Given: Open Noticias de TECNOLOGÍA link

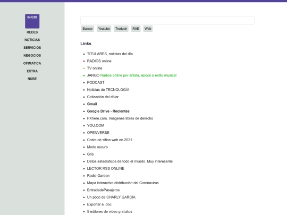Looking at the screenshot, I should tap(108, 90).
